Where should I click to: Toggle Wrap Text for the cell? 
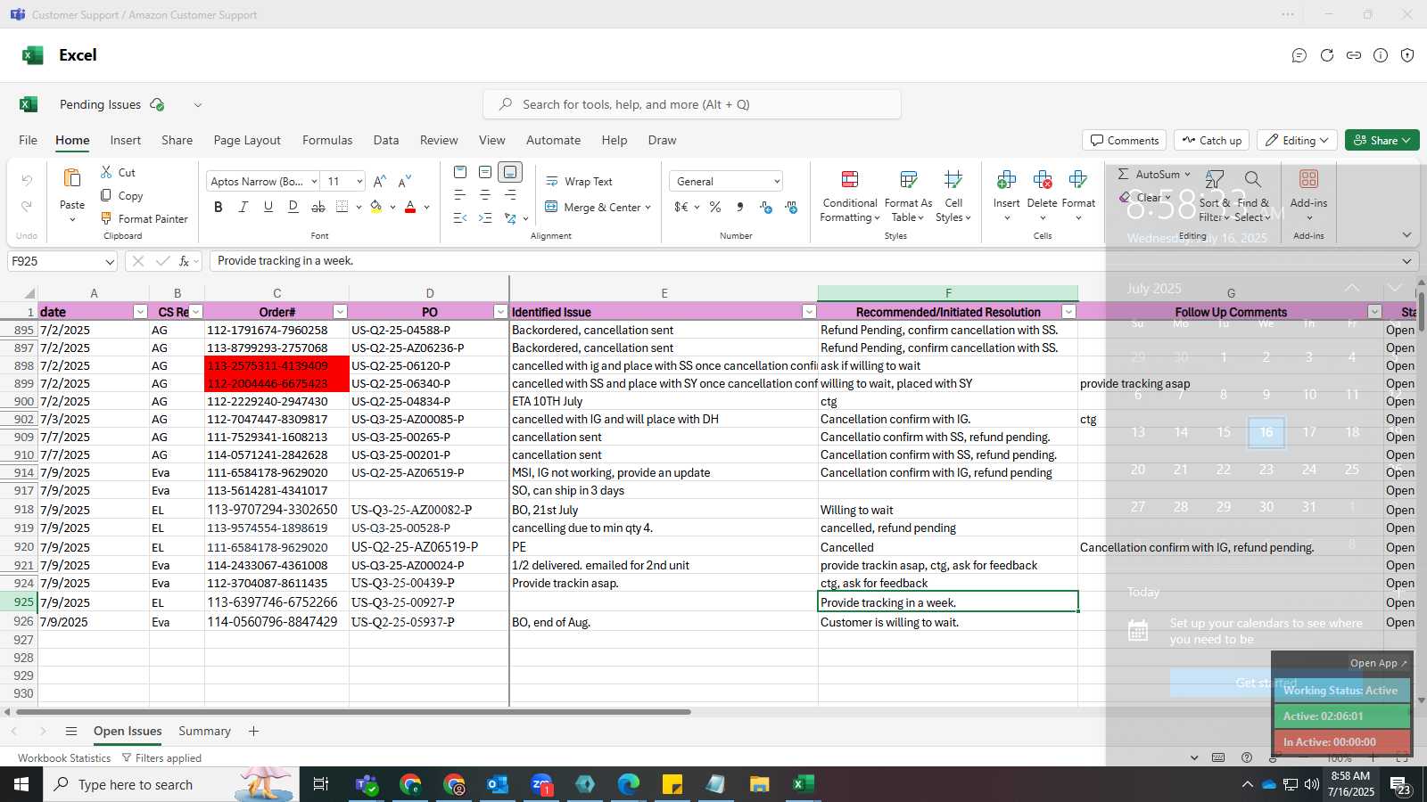(579, 181)
